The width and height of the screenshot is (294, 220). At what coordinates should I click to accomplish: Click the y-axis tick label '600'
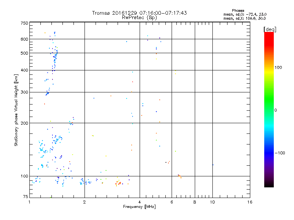[25, 39]
